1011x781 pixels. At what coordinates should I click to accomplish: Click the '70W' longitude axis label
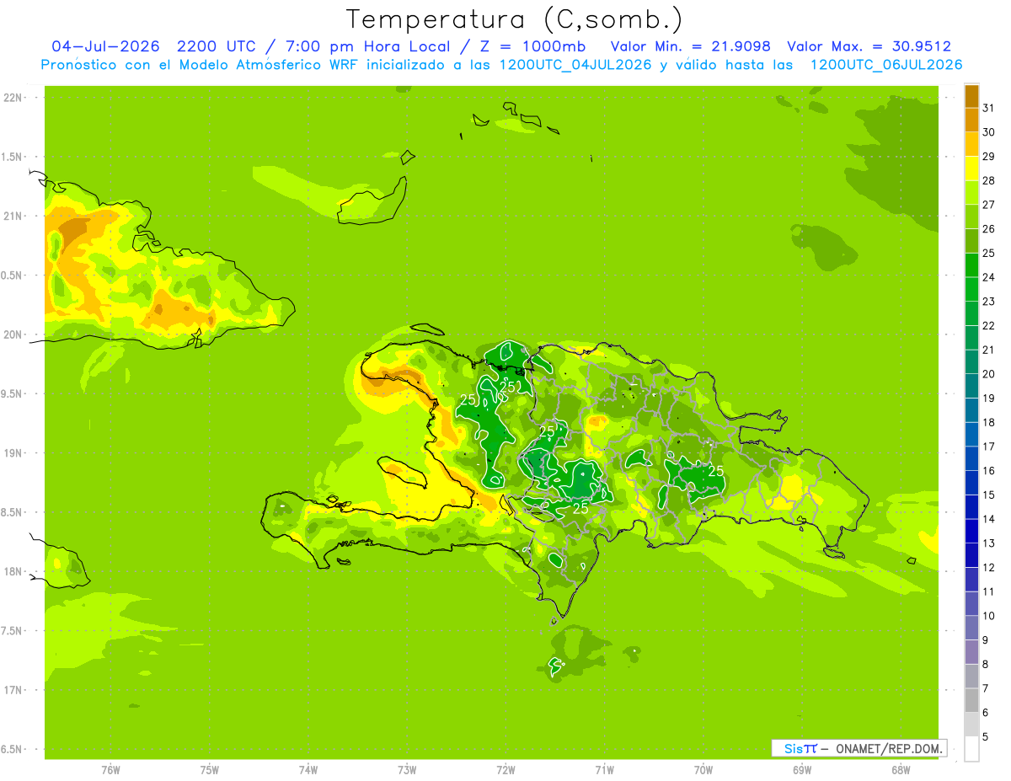(703, 770)
